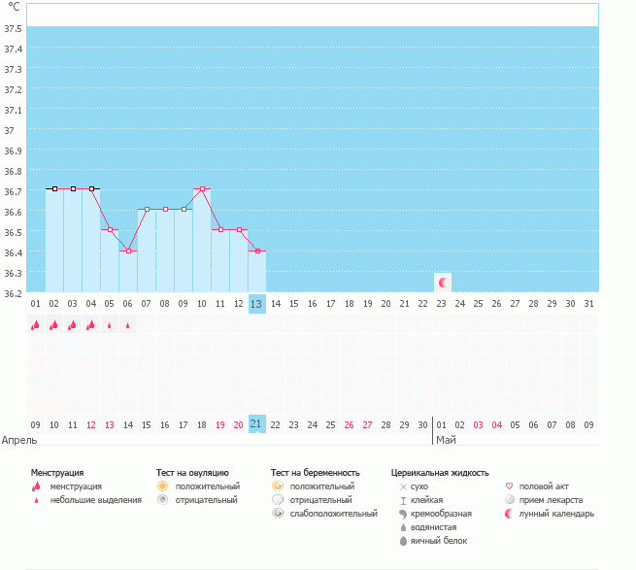
Task: Click the Май month label
Action: point(446,440)
